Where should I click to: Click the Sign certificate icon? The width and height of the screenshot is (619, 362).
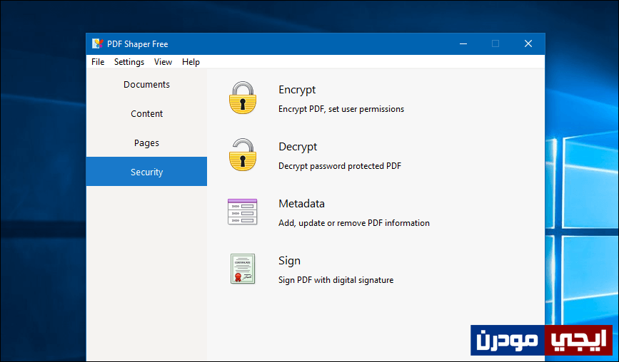(x=243, y=269)
